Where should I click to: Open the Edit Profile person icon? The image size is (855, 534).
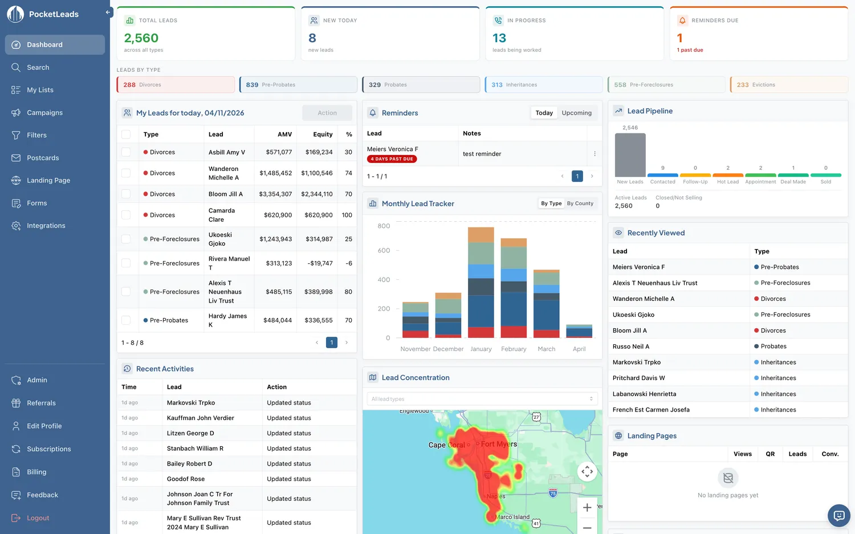click(x=16, y=426)
